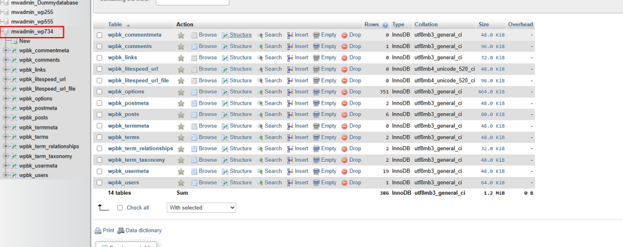Click the New table icon in sidebar
The image size is (623, 247).
point(15,41)
